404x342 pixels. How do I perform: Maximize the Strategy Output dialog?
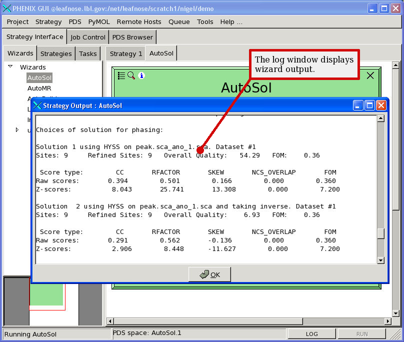coord(369,105)
